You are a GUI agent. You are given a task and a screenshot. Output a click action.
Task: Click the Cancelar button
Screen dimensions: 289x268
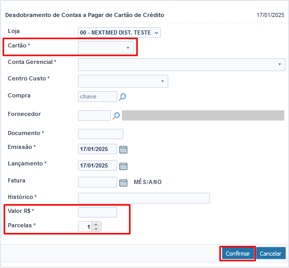pyautogui.click(x=270, y=254)
